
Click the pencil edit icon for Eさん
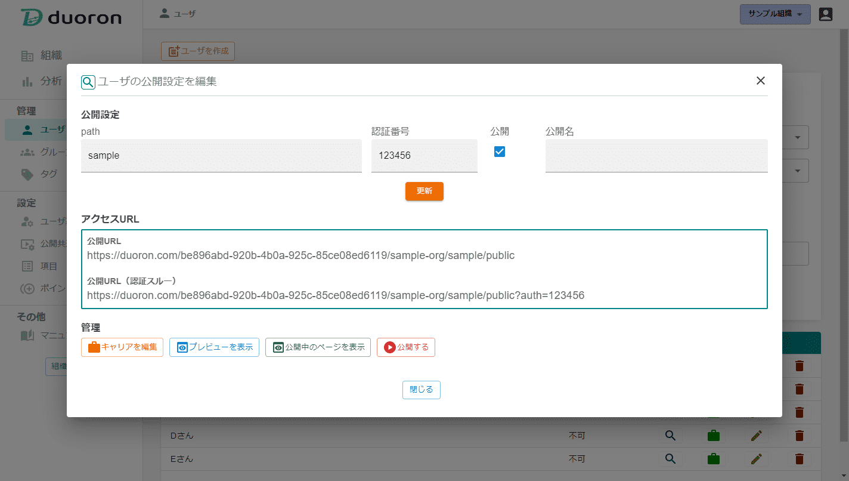pos(757,459)
